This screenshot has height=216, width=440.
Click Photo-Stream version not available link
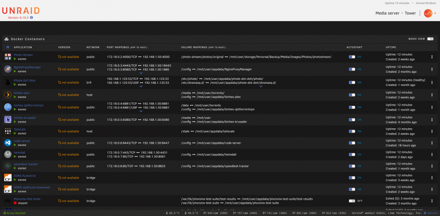69,57
